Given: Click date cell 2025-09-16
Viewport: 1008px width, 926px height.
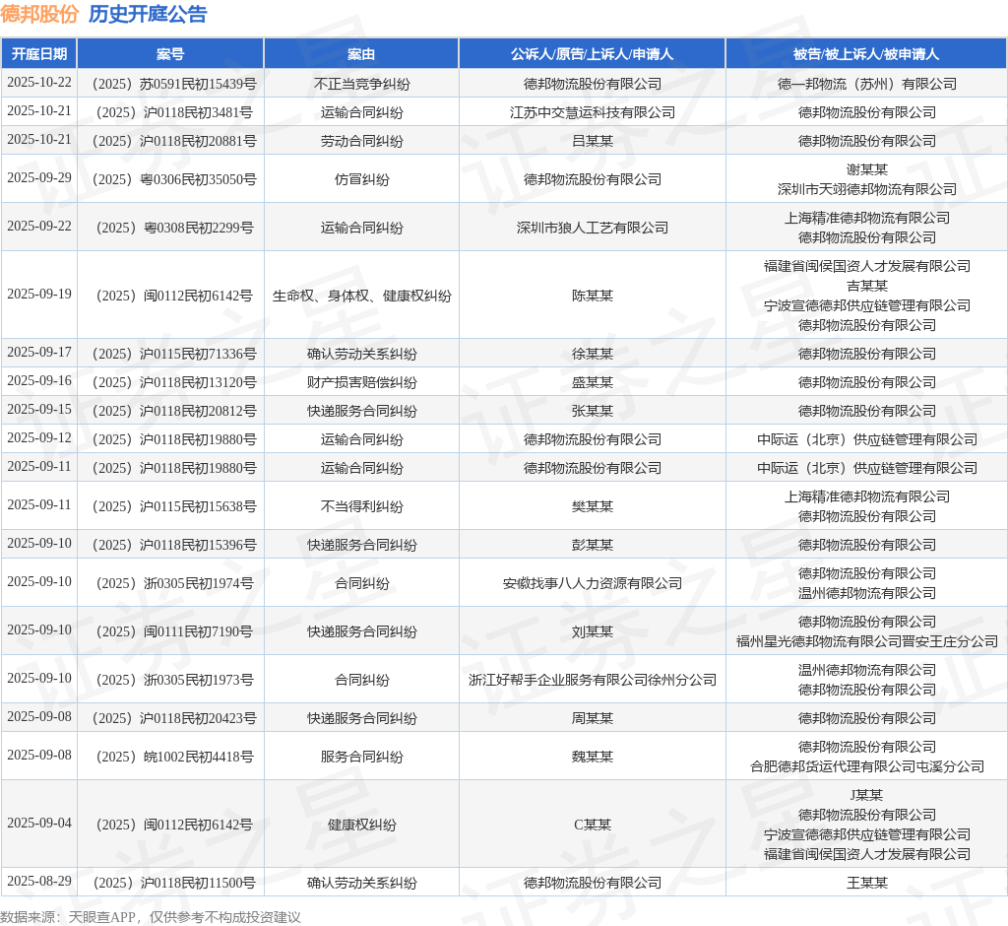Looking at the screenshot, I should [x=39, y=380].
